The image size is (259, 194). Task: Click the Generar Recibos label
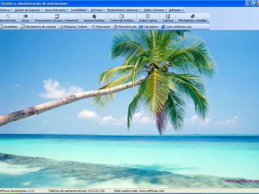point(94,20)
